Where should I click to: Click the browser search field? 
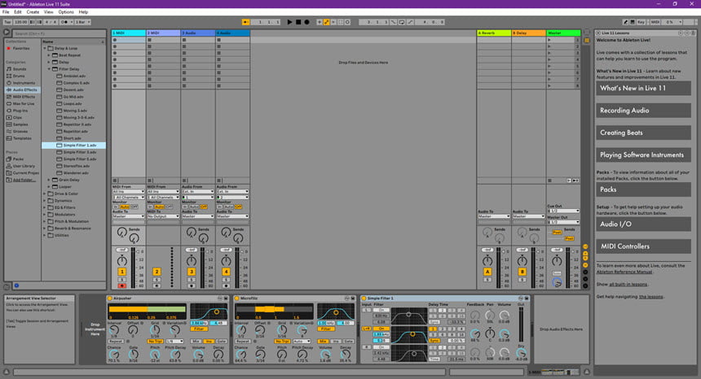coord(59,33)
